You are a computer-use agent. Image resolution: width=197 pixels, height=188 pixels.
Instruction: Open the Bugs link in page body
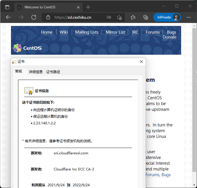[166, 175]
